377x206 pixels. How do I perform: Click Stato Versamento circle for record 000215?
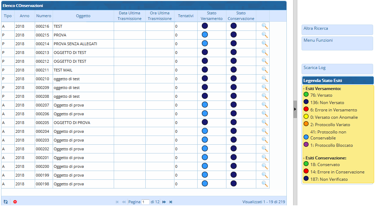205,35
